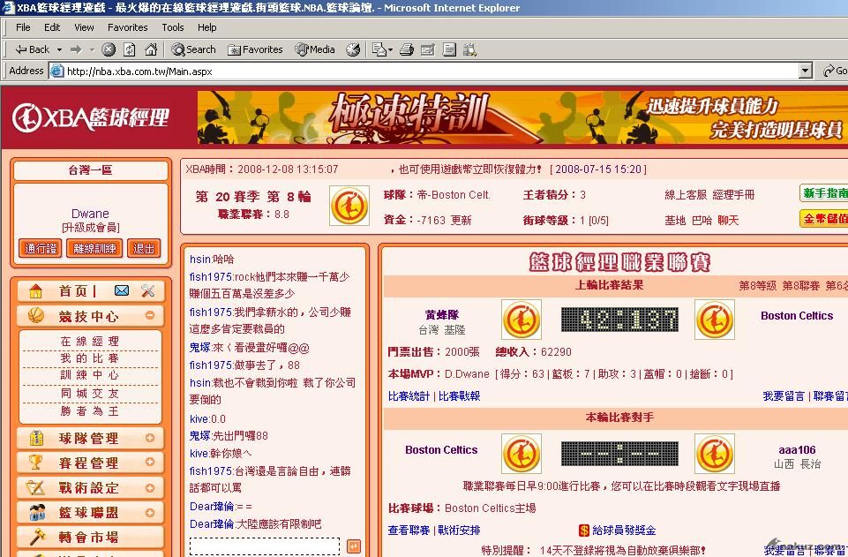Open mailbox envelope icon in sidebar

(122, 291)
